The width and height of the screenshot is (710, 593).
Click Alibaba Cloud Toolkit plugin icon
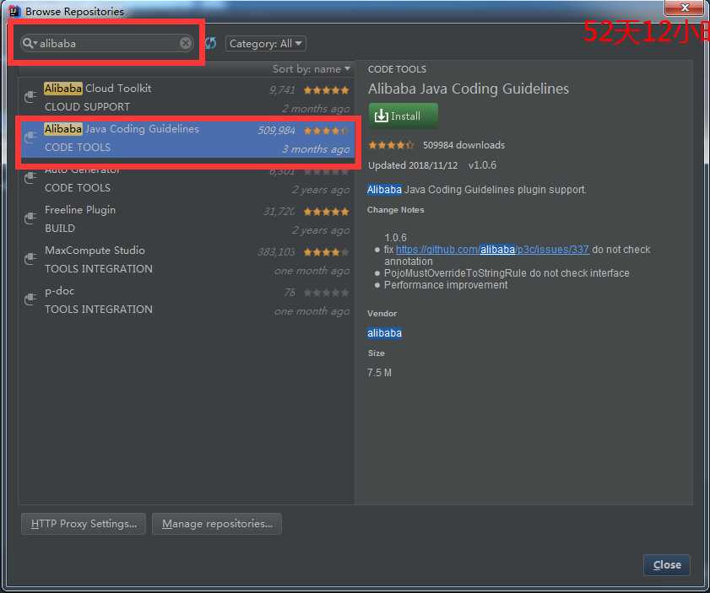click(x=30, y=96)
